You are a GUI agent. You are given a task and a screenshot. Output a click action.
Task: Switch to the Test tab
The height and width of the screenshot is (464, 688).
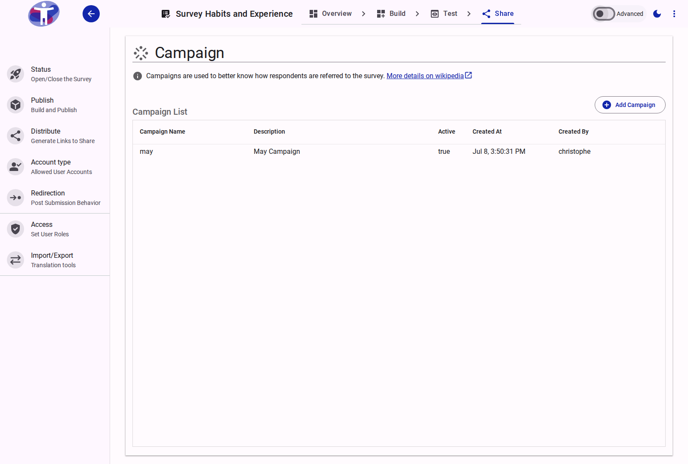[444, 14]
